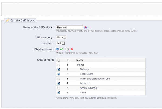This screenshot has width=162, height=109.
Task: Click the ID column header
Action: click(x=68, y=60)
